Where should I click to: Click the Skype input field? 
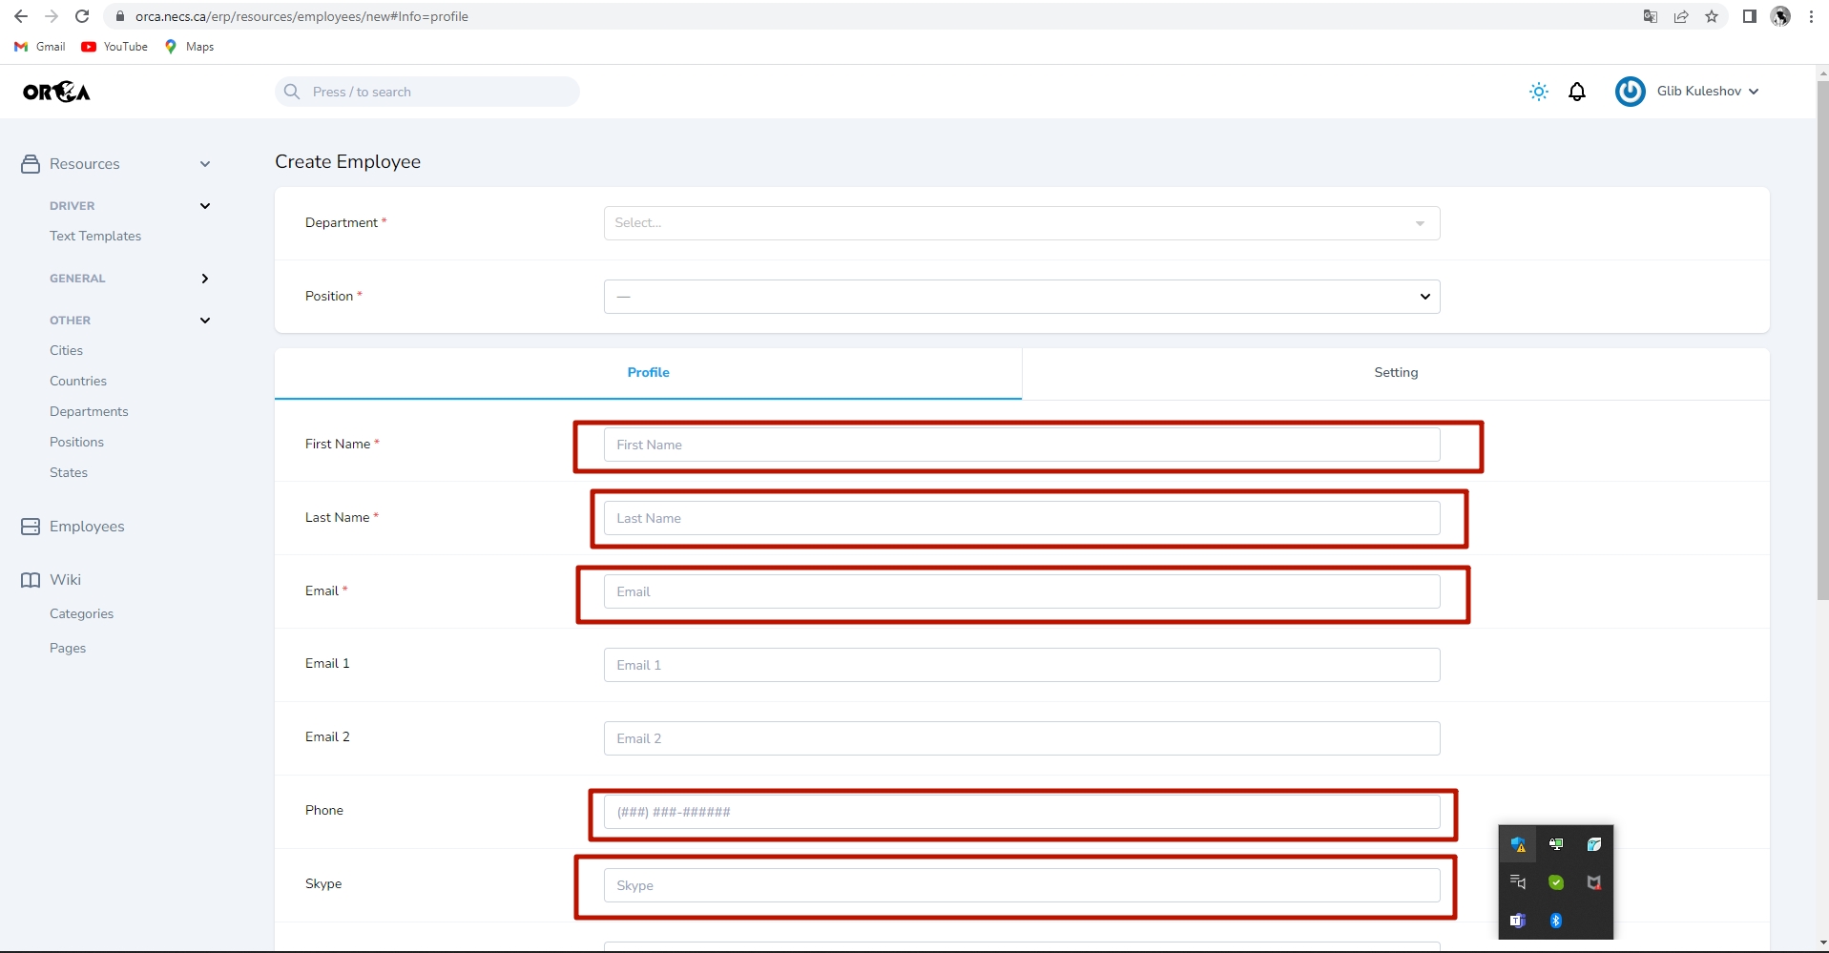[x=1022, y=885]
